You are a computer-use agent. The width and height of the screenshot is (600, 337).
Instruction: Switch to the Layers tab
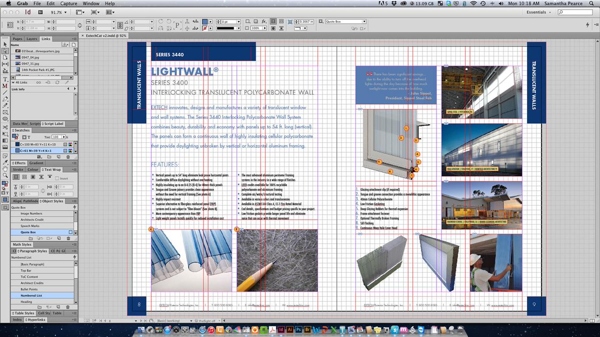32,38
